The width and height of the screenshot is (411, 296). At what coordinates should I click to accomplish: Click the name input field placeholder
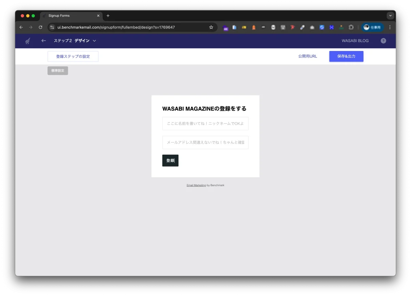[206, 124]
